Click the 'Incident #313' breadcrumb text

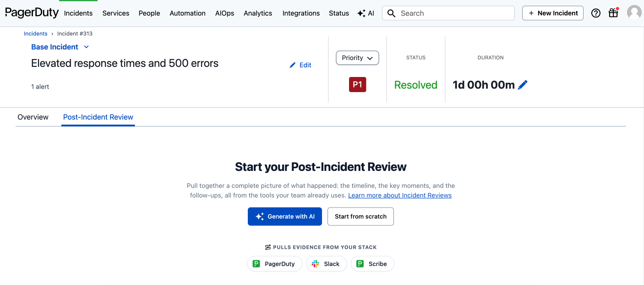point(75,33)
